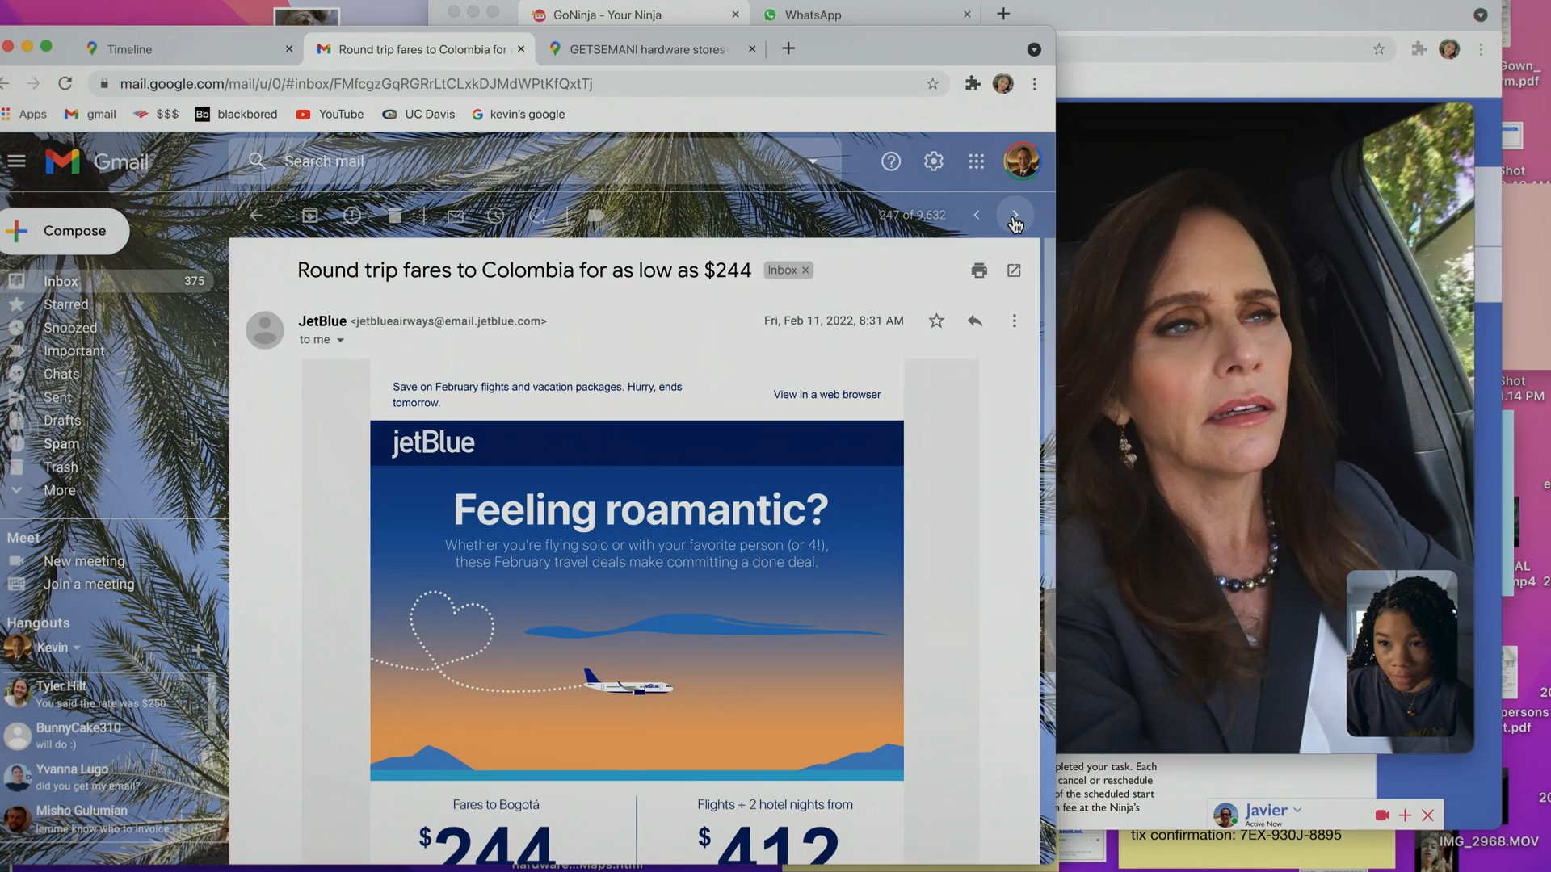
Task: Open the labels icon in email toolbar
Action: coord(595,216)
